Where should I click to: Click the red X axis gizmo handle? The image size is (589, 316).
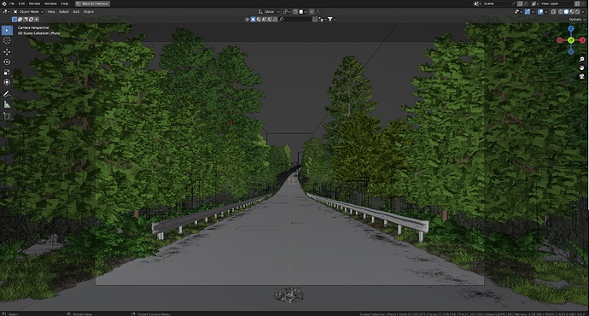click(583, 40)
